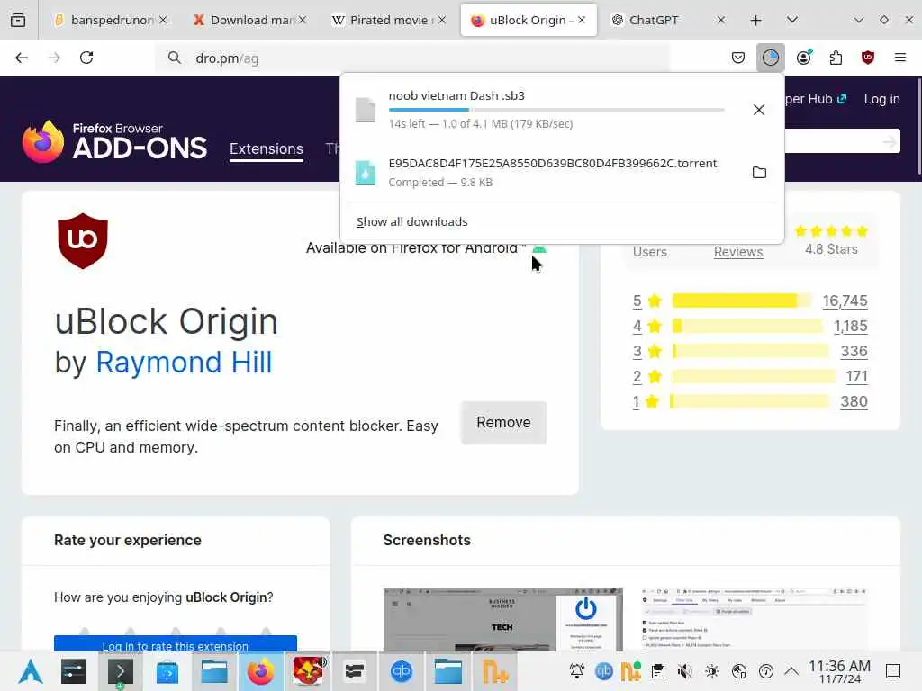Open qBittorrent from the taskbar

[401, 671]
